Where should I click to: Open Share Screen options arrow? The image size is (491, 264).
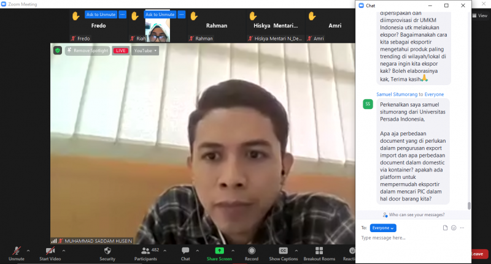233,251
